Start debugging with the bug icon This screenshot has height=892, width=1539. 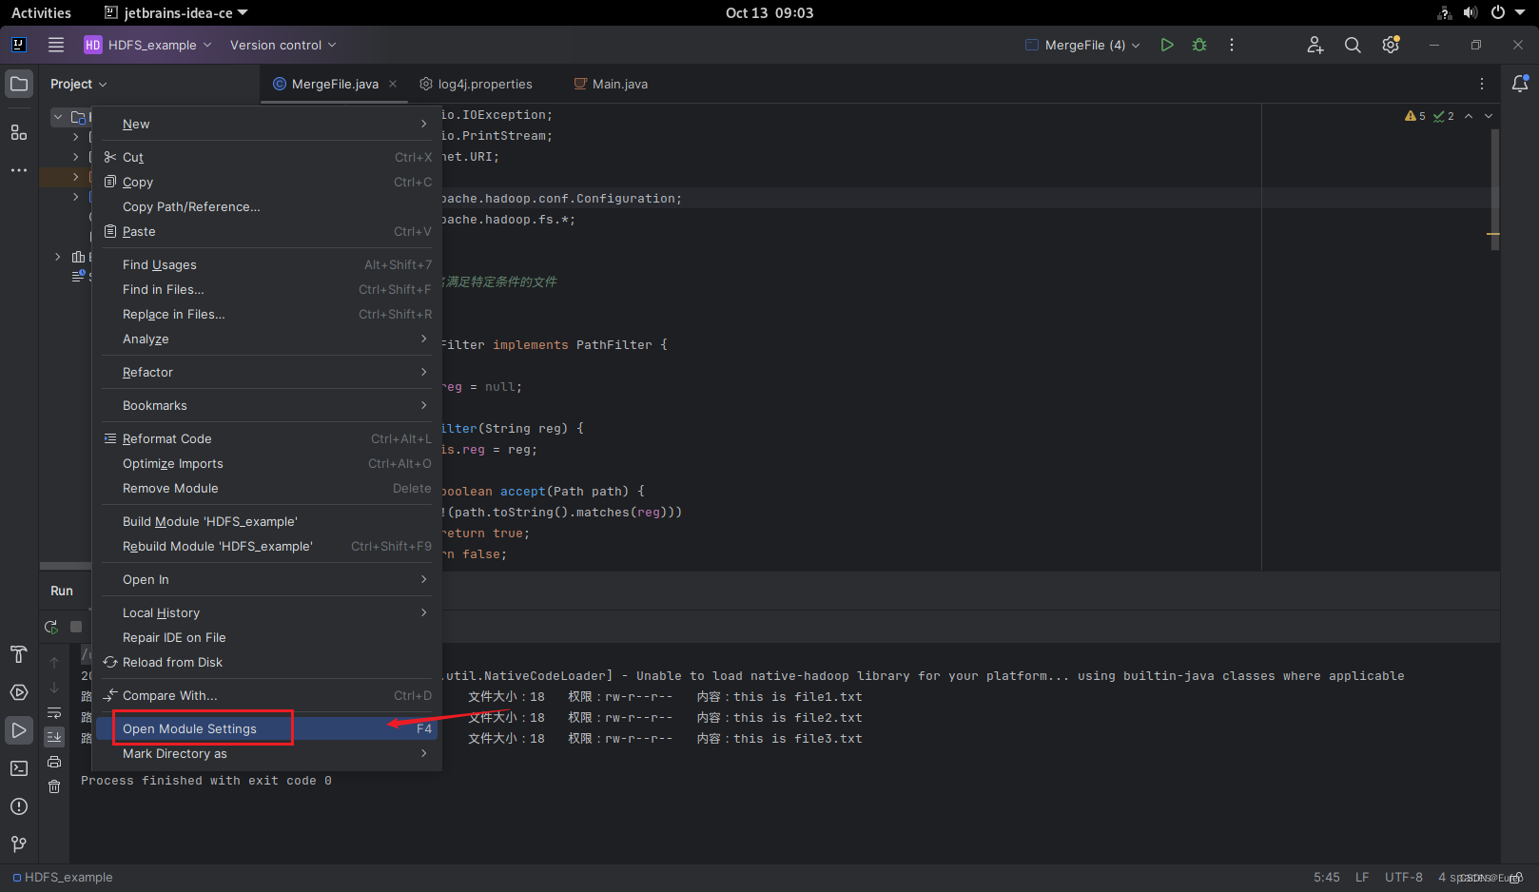[x=1198, y=44]
